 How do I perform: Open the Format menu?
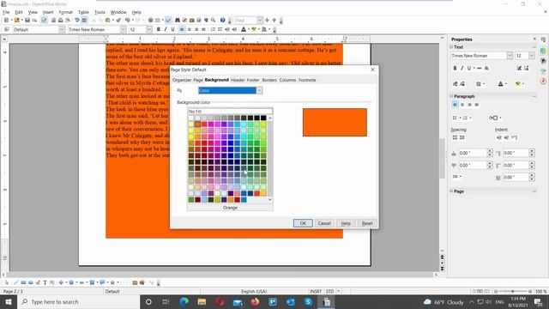[65, 12]
